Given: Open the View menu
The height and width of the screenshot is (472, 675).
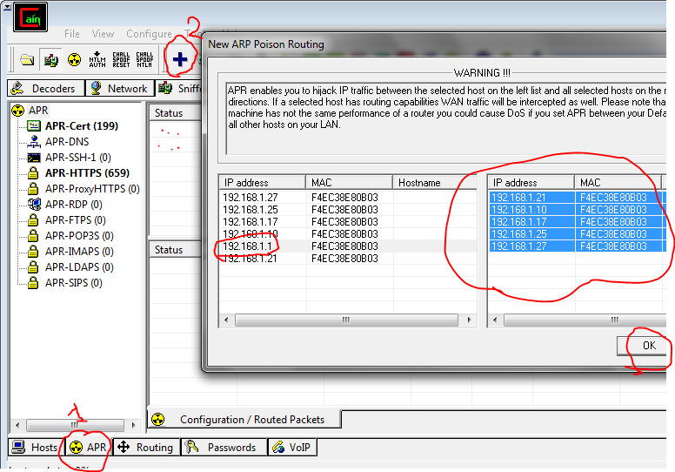Looking at the screenshot, I should click(x=103, y=34).
